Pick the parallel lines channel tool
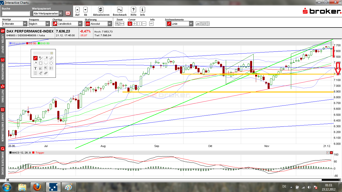 [51, 58]
